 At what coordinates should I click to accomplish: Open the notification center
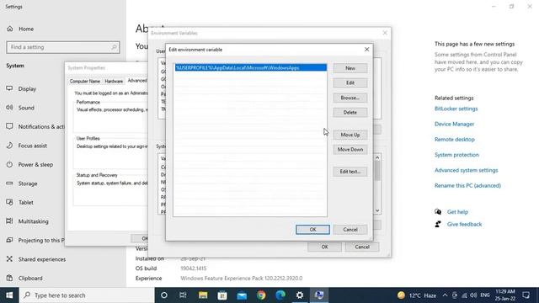click(526, 295)
